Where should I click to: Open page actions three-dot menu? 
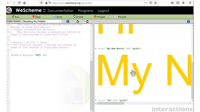tap(146, 3)
